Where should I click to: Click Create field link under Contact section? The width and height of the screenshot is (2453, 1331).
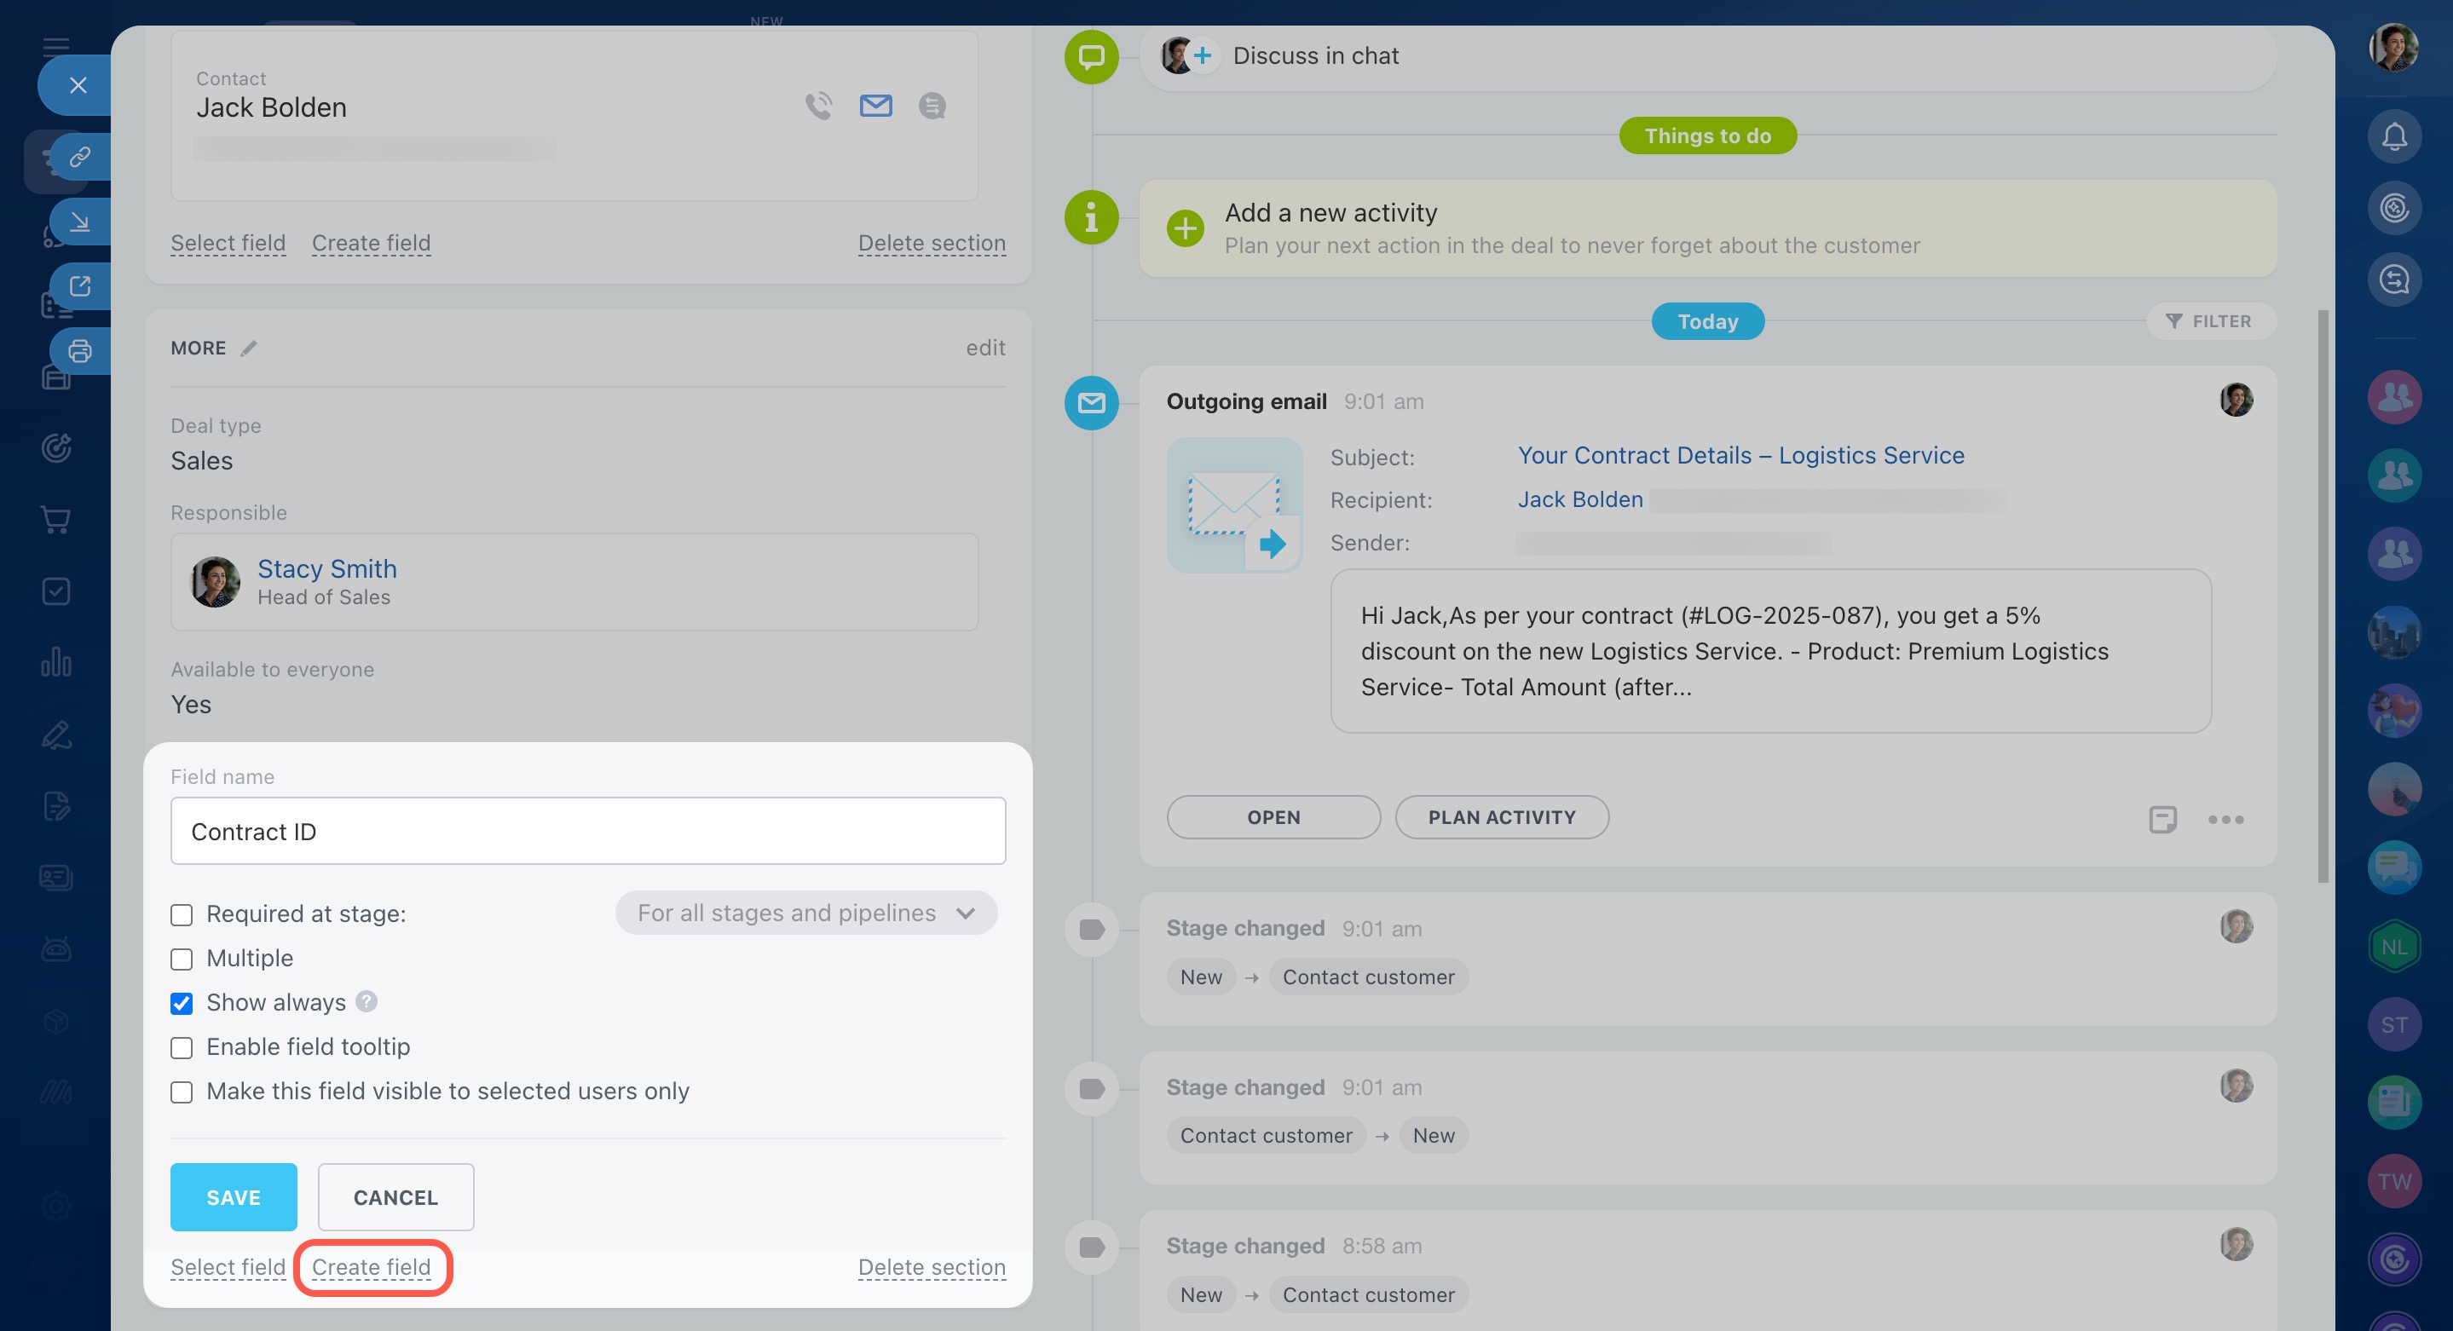tap(372, 243)
